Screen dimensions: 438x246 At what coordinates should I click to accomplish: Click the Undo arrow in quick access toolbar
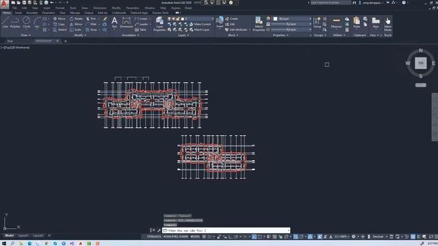point(52,3)
